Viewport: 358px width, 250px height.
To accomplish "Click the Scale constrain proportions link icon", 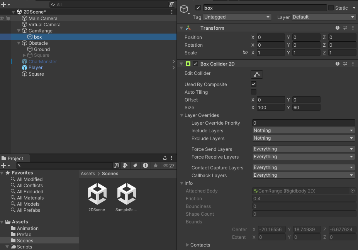I will [245, 53].
